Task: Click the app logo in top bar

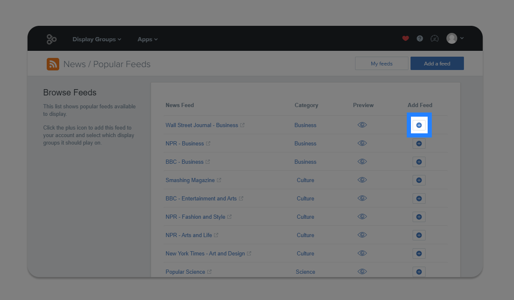Action: tap(51, 39)
